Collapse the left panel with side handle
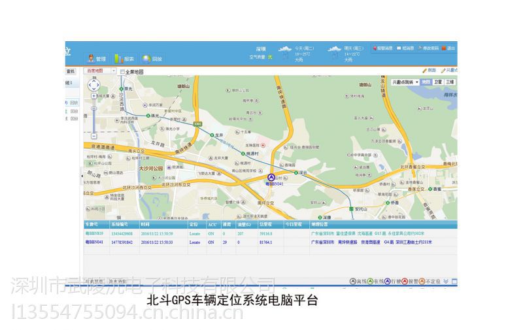The image size is (523, 330). (x=82, y=176)
